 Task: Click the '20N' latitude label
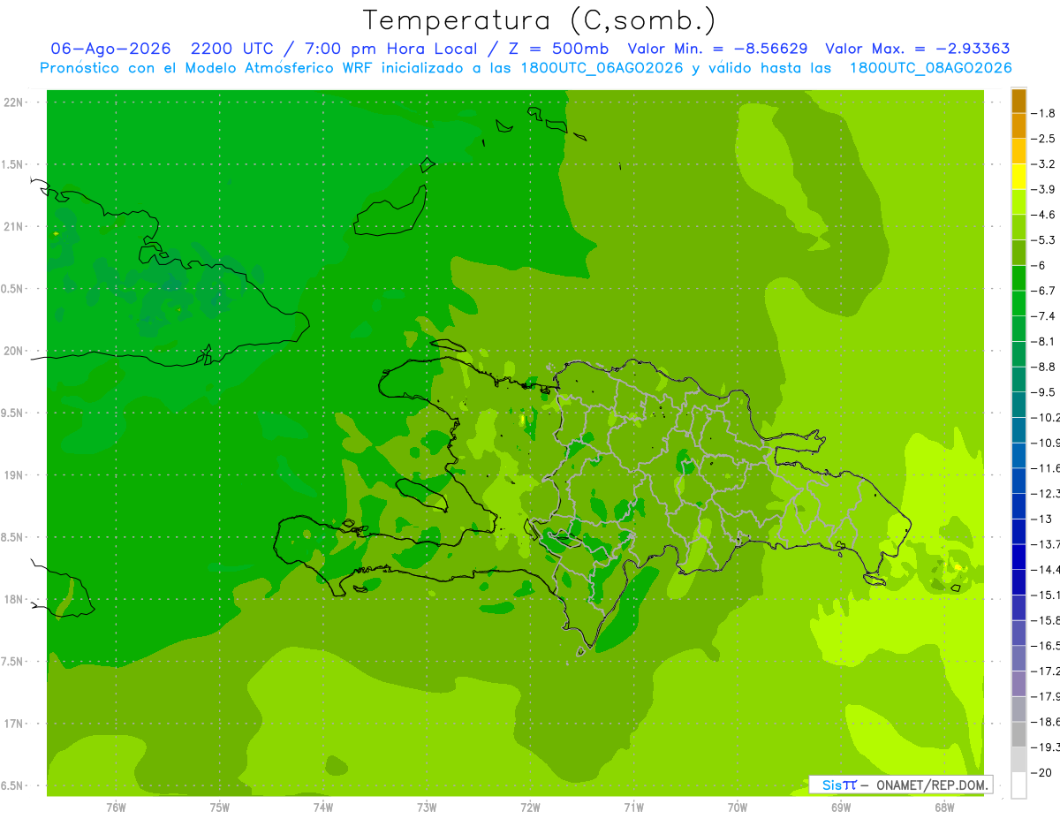click(12, 351)
